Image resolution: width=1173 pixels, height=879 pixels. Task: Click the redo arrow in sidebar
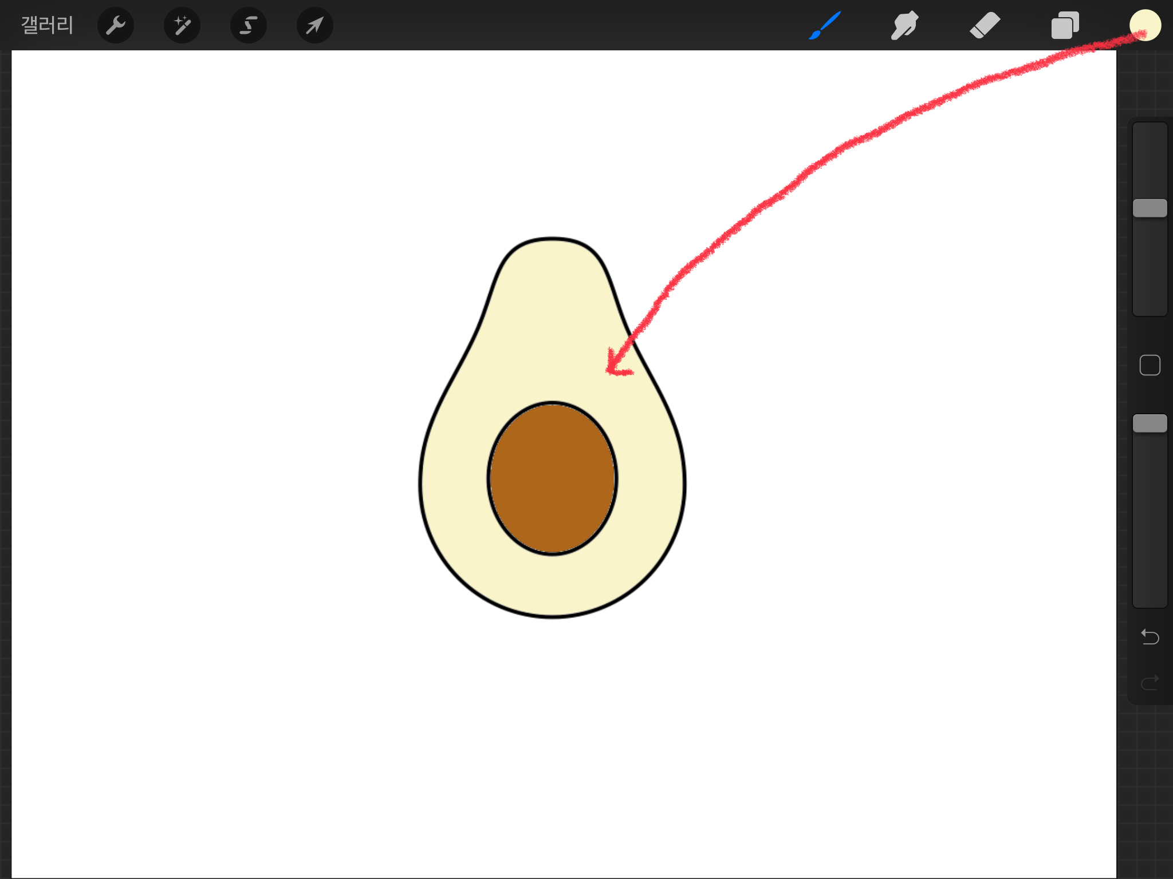pyautogui.click(x=1150, y=682)
